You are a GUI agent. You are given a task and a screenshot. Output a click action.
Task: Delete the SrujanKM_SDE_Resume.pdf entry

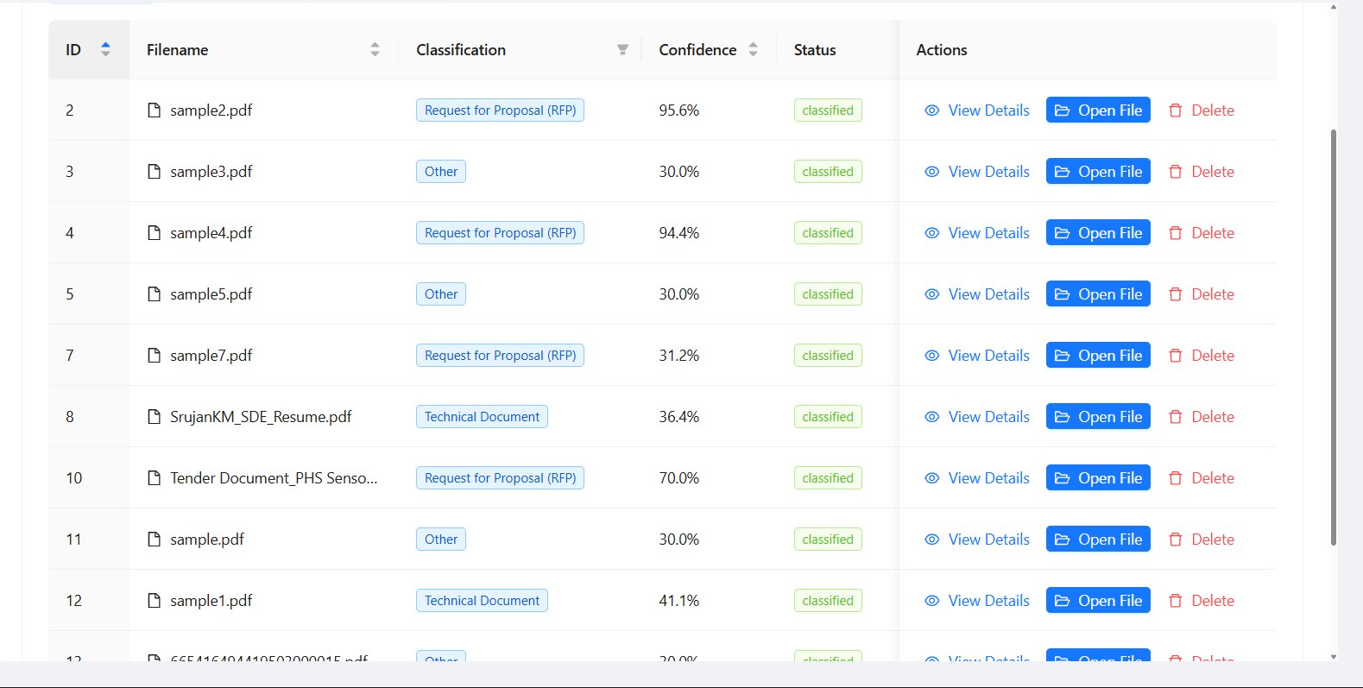tap(1201, 416)
